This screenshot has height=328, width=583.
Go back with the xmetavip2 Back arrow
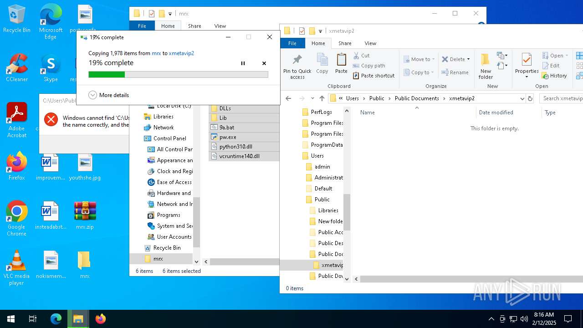[x=288, y=98]
